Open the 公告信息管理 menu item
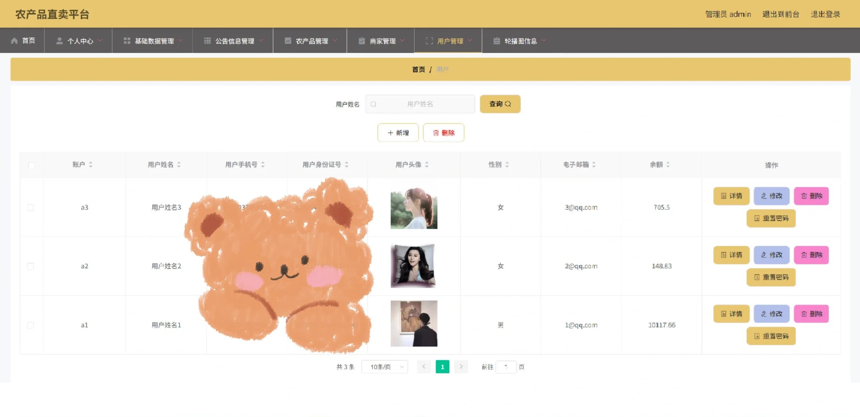This screenshot has width=860, height=417. point(234,41)
